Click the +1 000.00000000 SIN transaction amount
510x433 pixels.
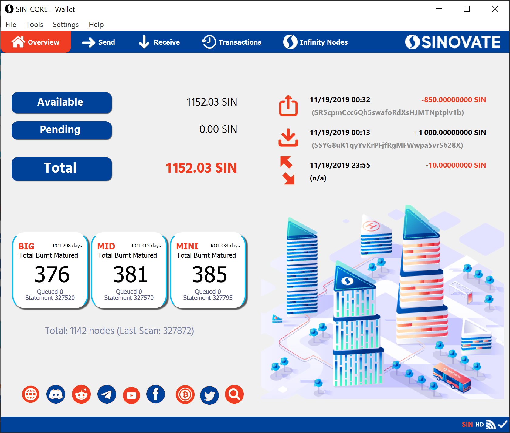pyautogui.click(x=450, y=133)
